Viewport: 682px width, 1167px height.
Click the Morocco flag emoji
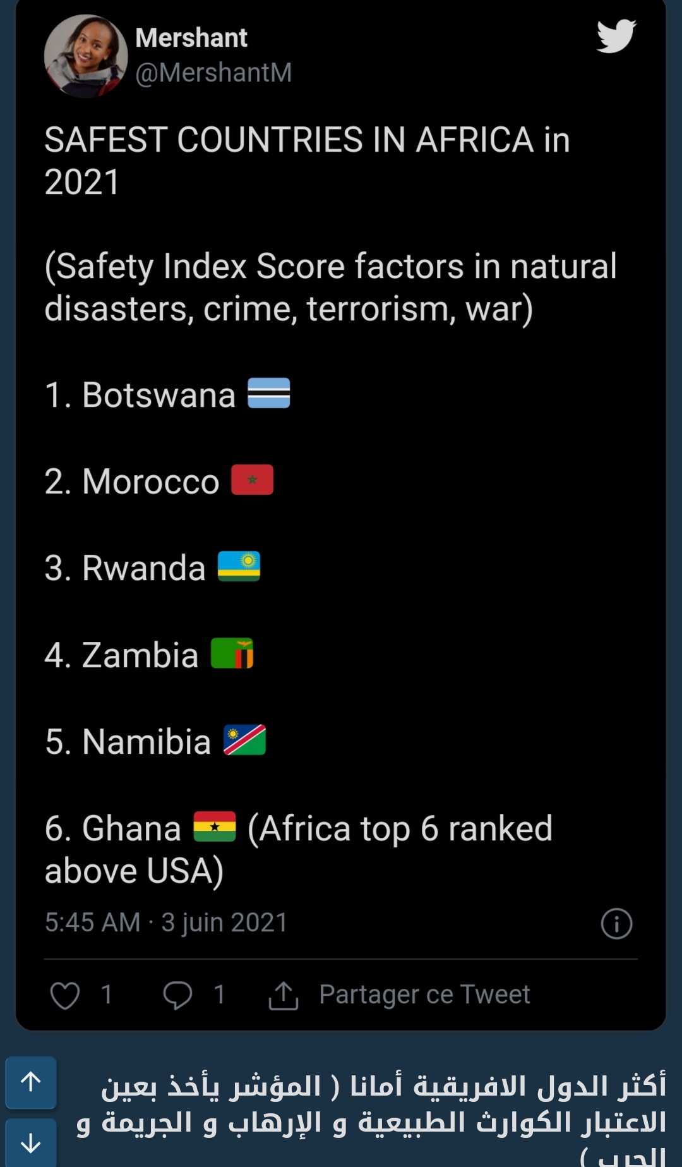252,480
